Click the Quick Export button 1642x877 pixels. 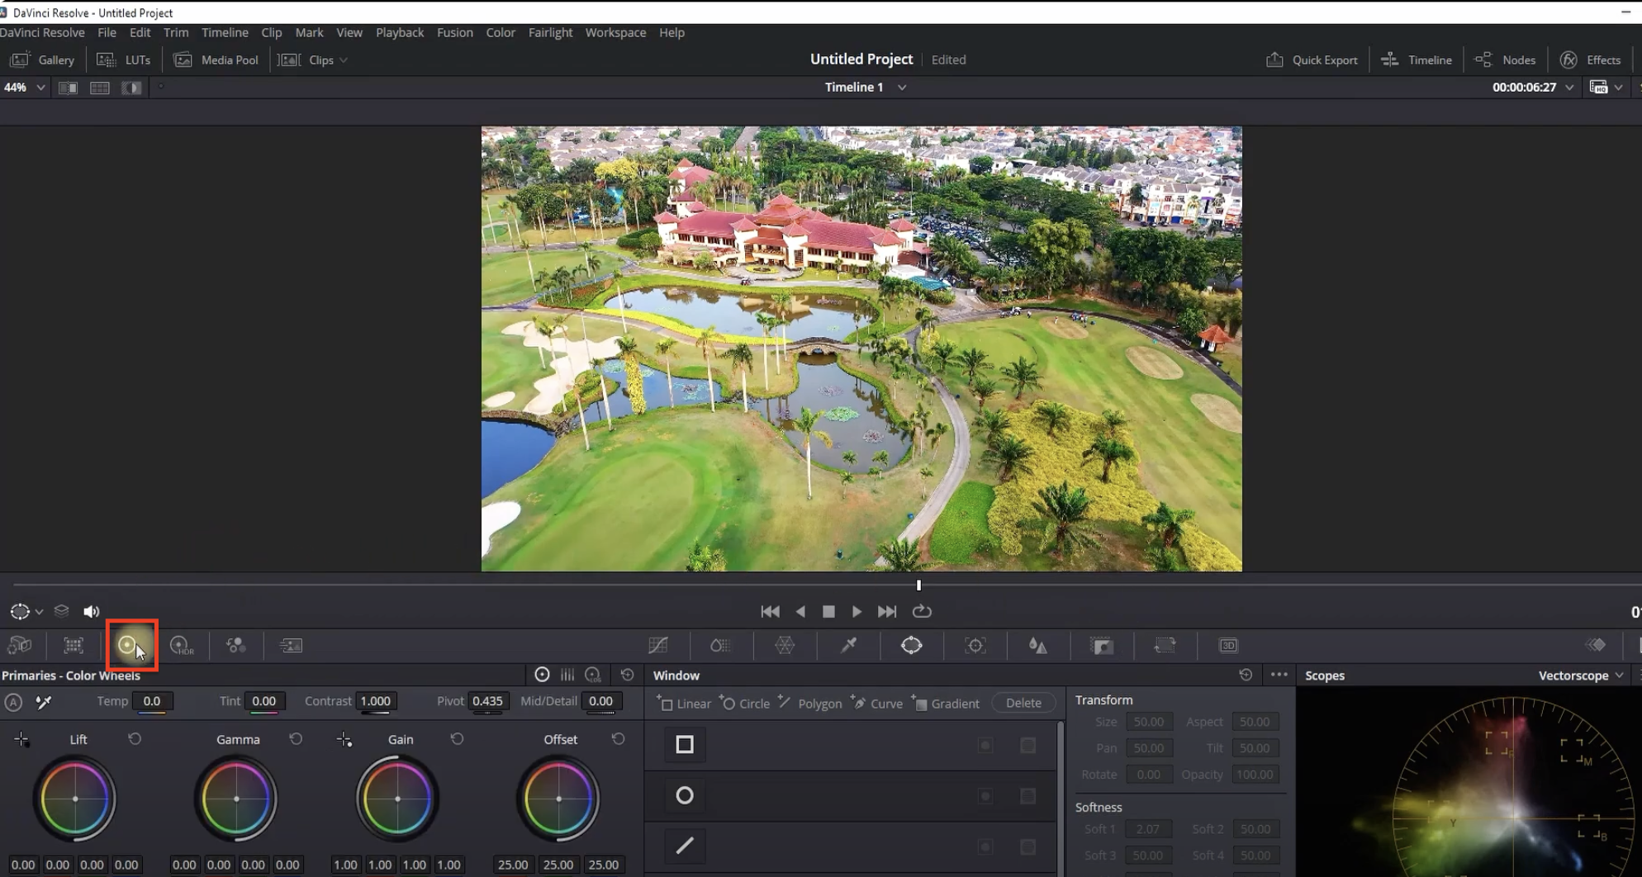1312,59
